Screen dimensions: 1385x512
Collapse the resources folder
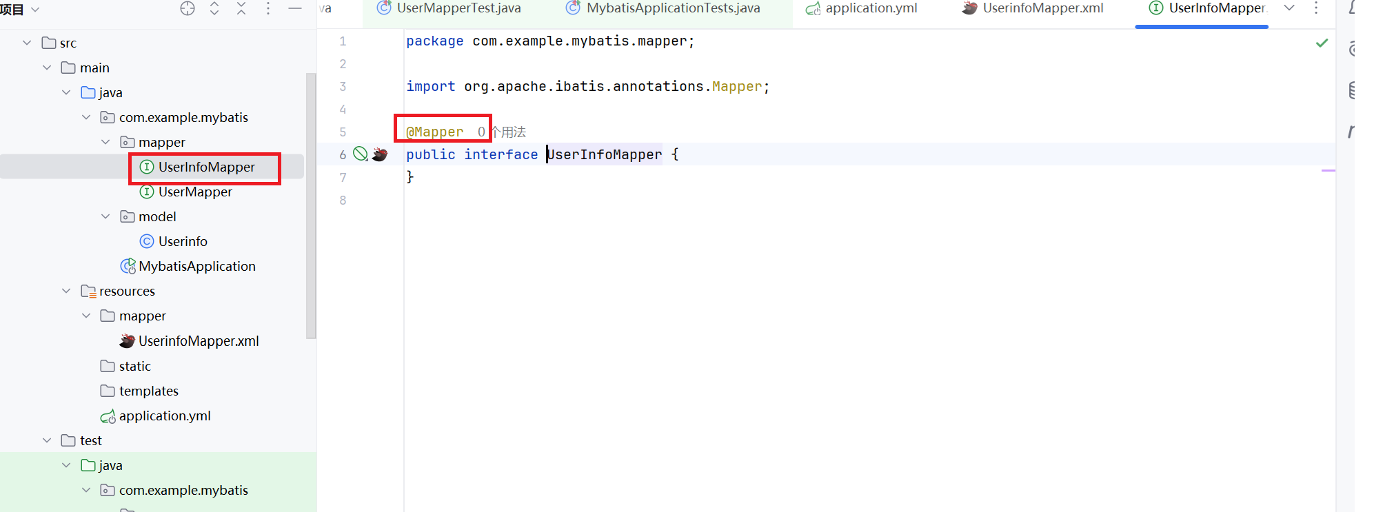click(66, 291)
